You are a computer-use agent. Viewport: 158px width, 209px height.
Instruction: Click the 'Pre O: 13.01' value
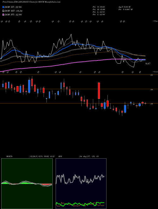99,7
